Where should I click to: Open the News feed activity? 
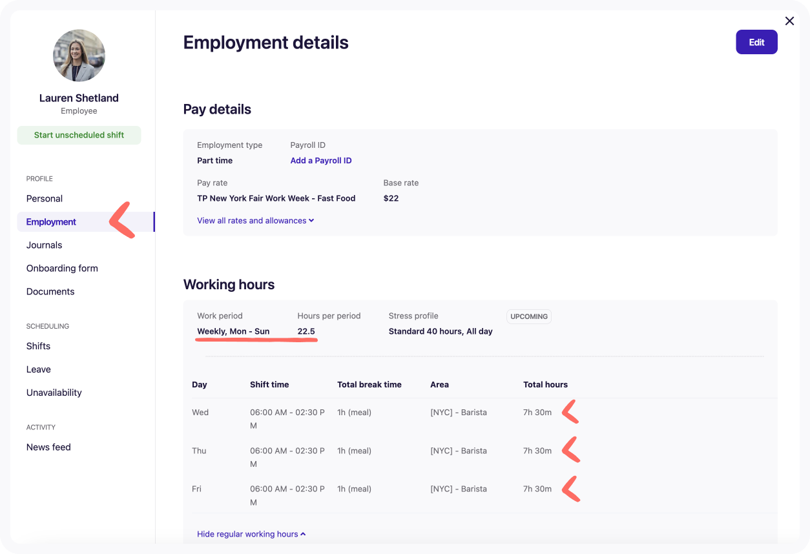pos(48,447)
